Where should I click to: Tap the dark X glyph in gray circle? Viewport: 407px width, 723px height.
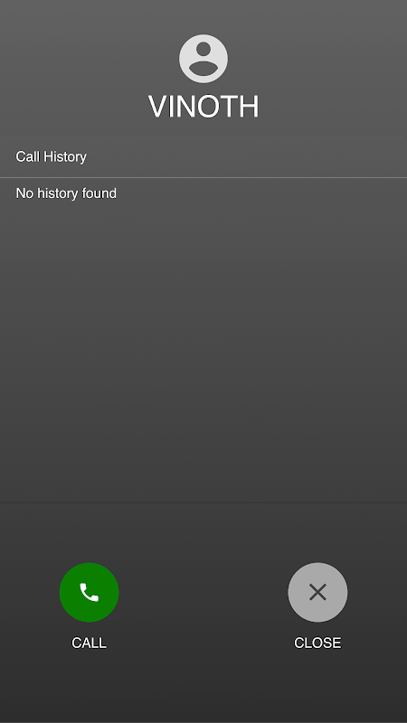click(317, 592)
